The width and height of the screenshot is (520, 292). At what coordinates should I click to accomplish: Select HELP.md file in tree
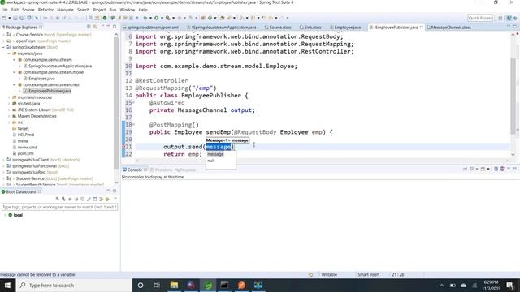click(25, 135)
